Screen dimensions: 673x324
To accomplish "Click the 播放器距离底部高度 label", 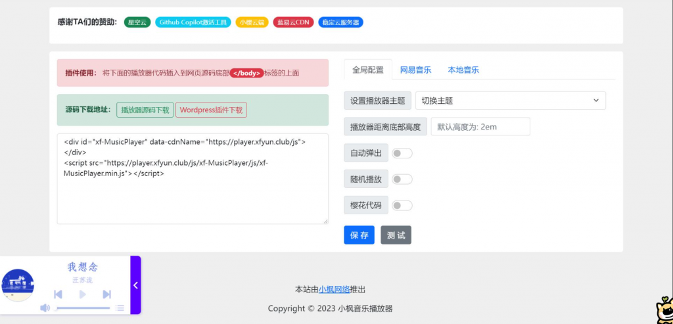I will pos(385,127).
